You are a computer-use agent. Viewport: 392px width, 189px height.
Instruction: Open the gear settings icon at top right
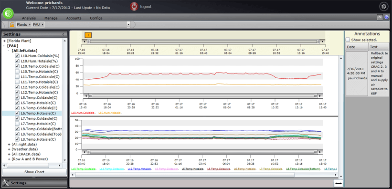[383, 7]
